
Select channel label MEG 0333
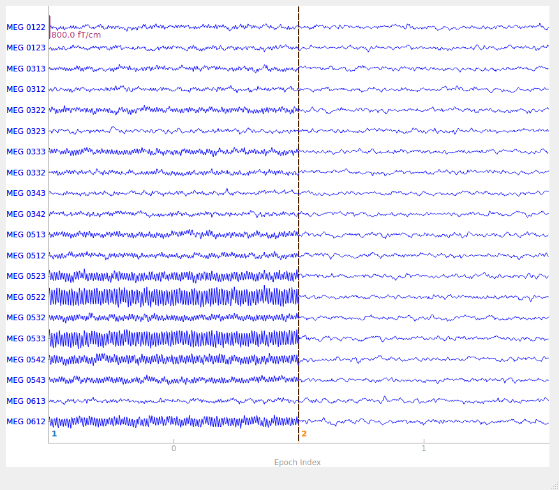point(26,152)
